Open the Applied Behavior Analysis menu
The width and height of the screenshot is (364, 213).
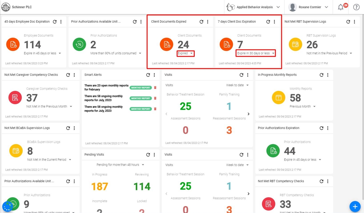coord(253,7)
